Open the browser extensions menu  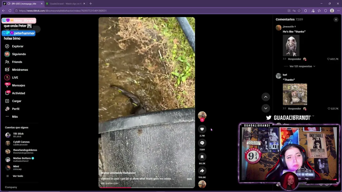306,11
